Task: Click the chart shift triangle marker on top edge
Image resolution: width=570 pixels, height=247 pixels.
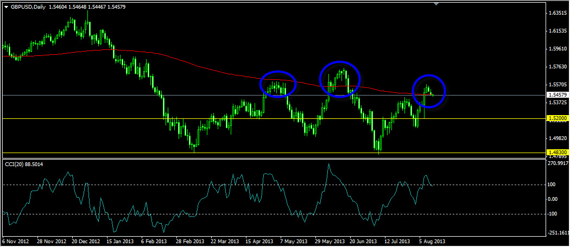Action: coord(436,4)
